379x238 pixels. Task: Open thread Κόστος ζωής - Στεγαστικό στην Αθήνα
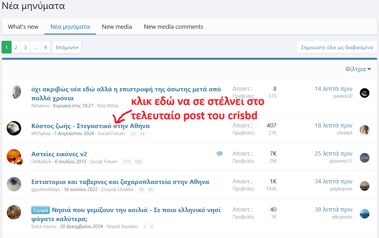tap(90, 126)
